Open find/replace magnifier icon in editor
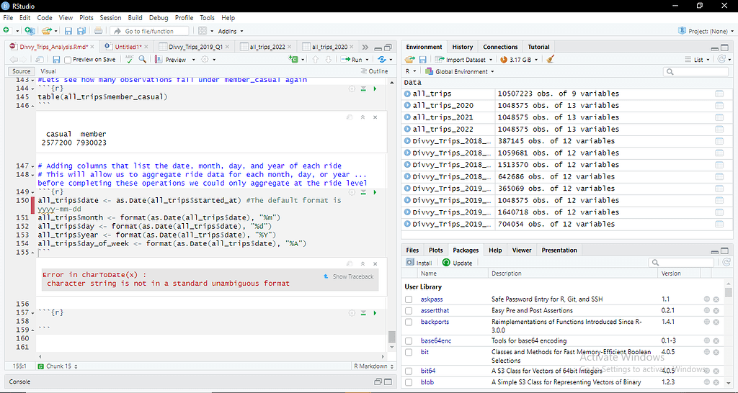Image resolution: width=738 pixels, height=393 pixels. tap(142, 59)
